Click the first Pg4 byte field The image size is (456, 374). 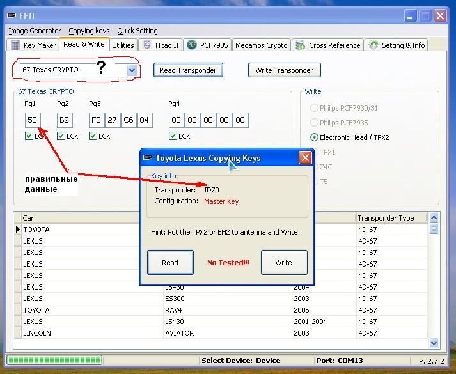tap(177, 120)
